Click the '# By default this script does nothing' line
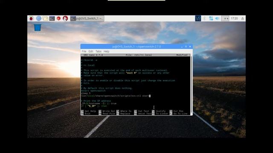 (107, 88)
